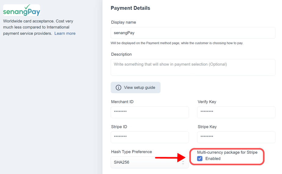Image resolution: width=282 pixels, height=174 pixels.
Task: Select the Verify Key input field
Action: click(236, 112)
